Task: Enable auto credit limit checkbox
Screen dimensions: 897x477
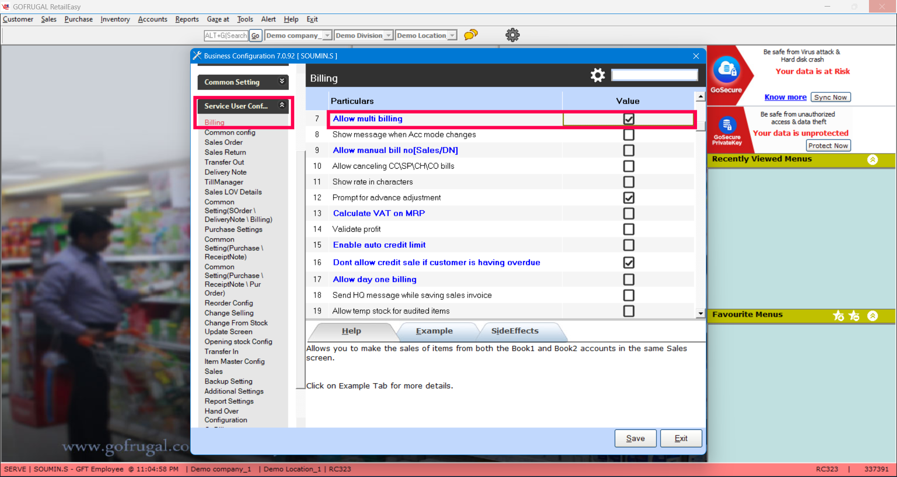Action: point(629,245)
